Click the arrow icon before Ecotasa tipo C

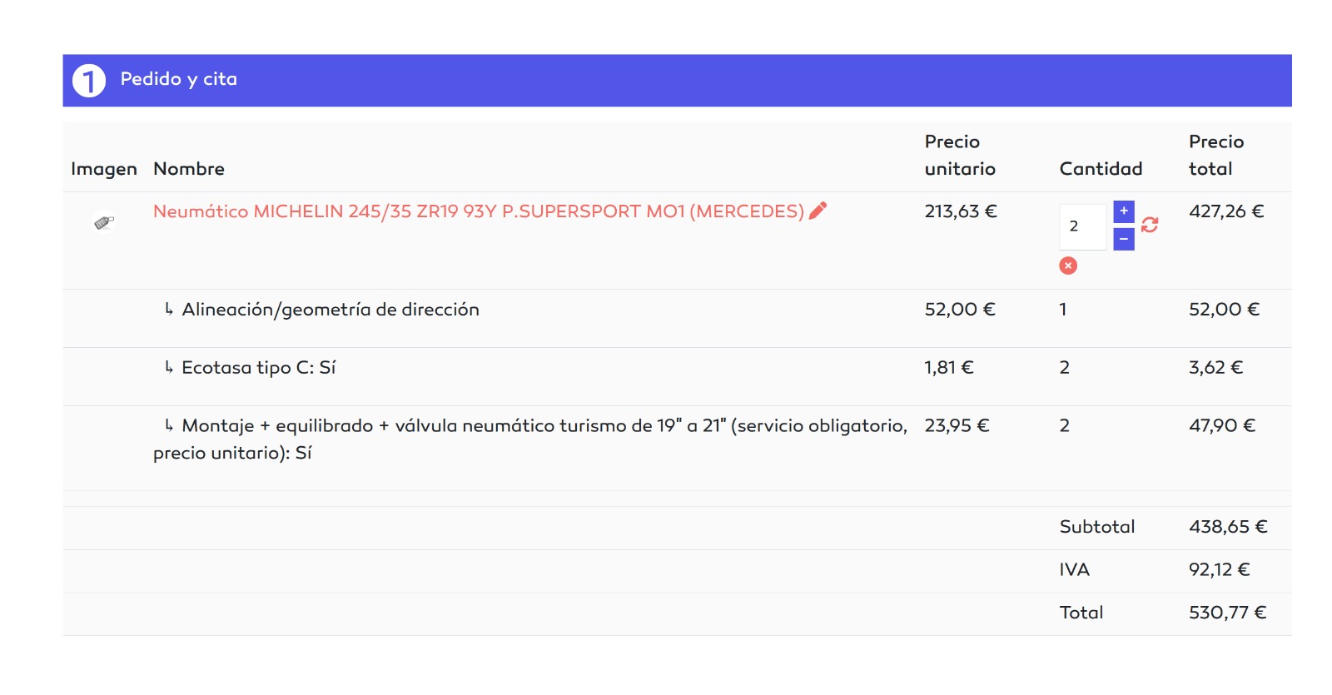coord(169,368)
